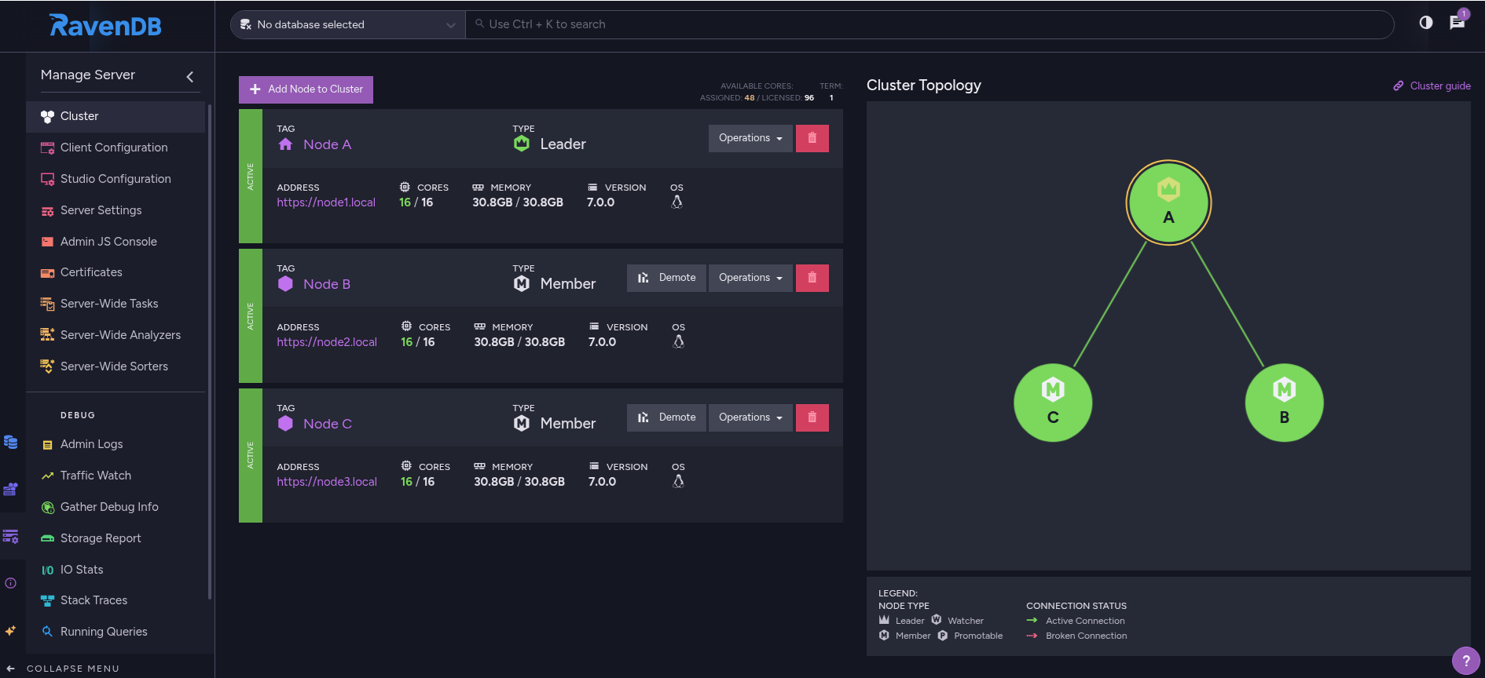The width and height of the screenshot is (1485, 678).
Task: Open Server-Wide Sorters menu item
Action: 115,366
